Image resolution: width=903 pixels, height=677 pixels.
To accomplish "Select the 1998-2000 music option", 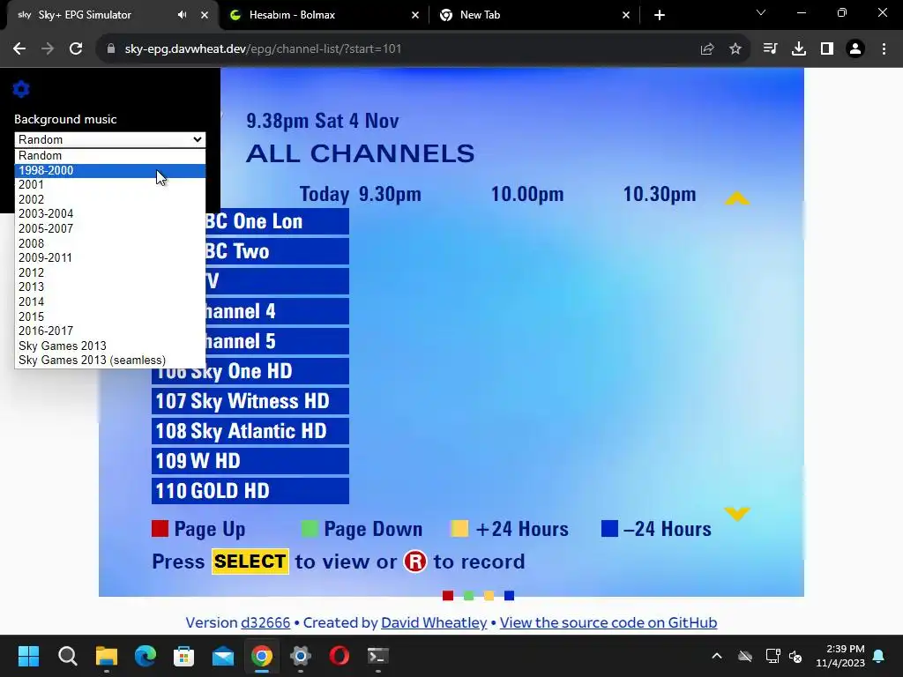I will [109, 170].
